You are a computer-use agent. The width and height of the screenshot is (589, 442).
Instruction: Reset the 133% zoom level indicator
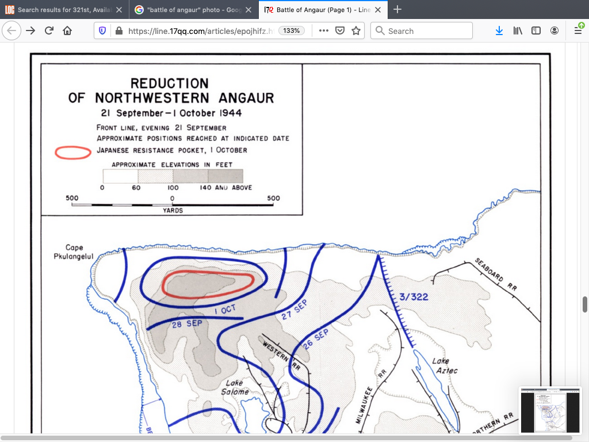292,31
